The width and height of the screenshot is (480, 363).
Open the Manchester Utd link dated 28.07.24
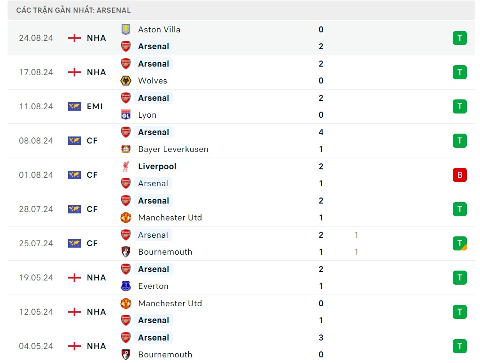tap(170, 218)
